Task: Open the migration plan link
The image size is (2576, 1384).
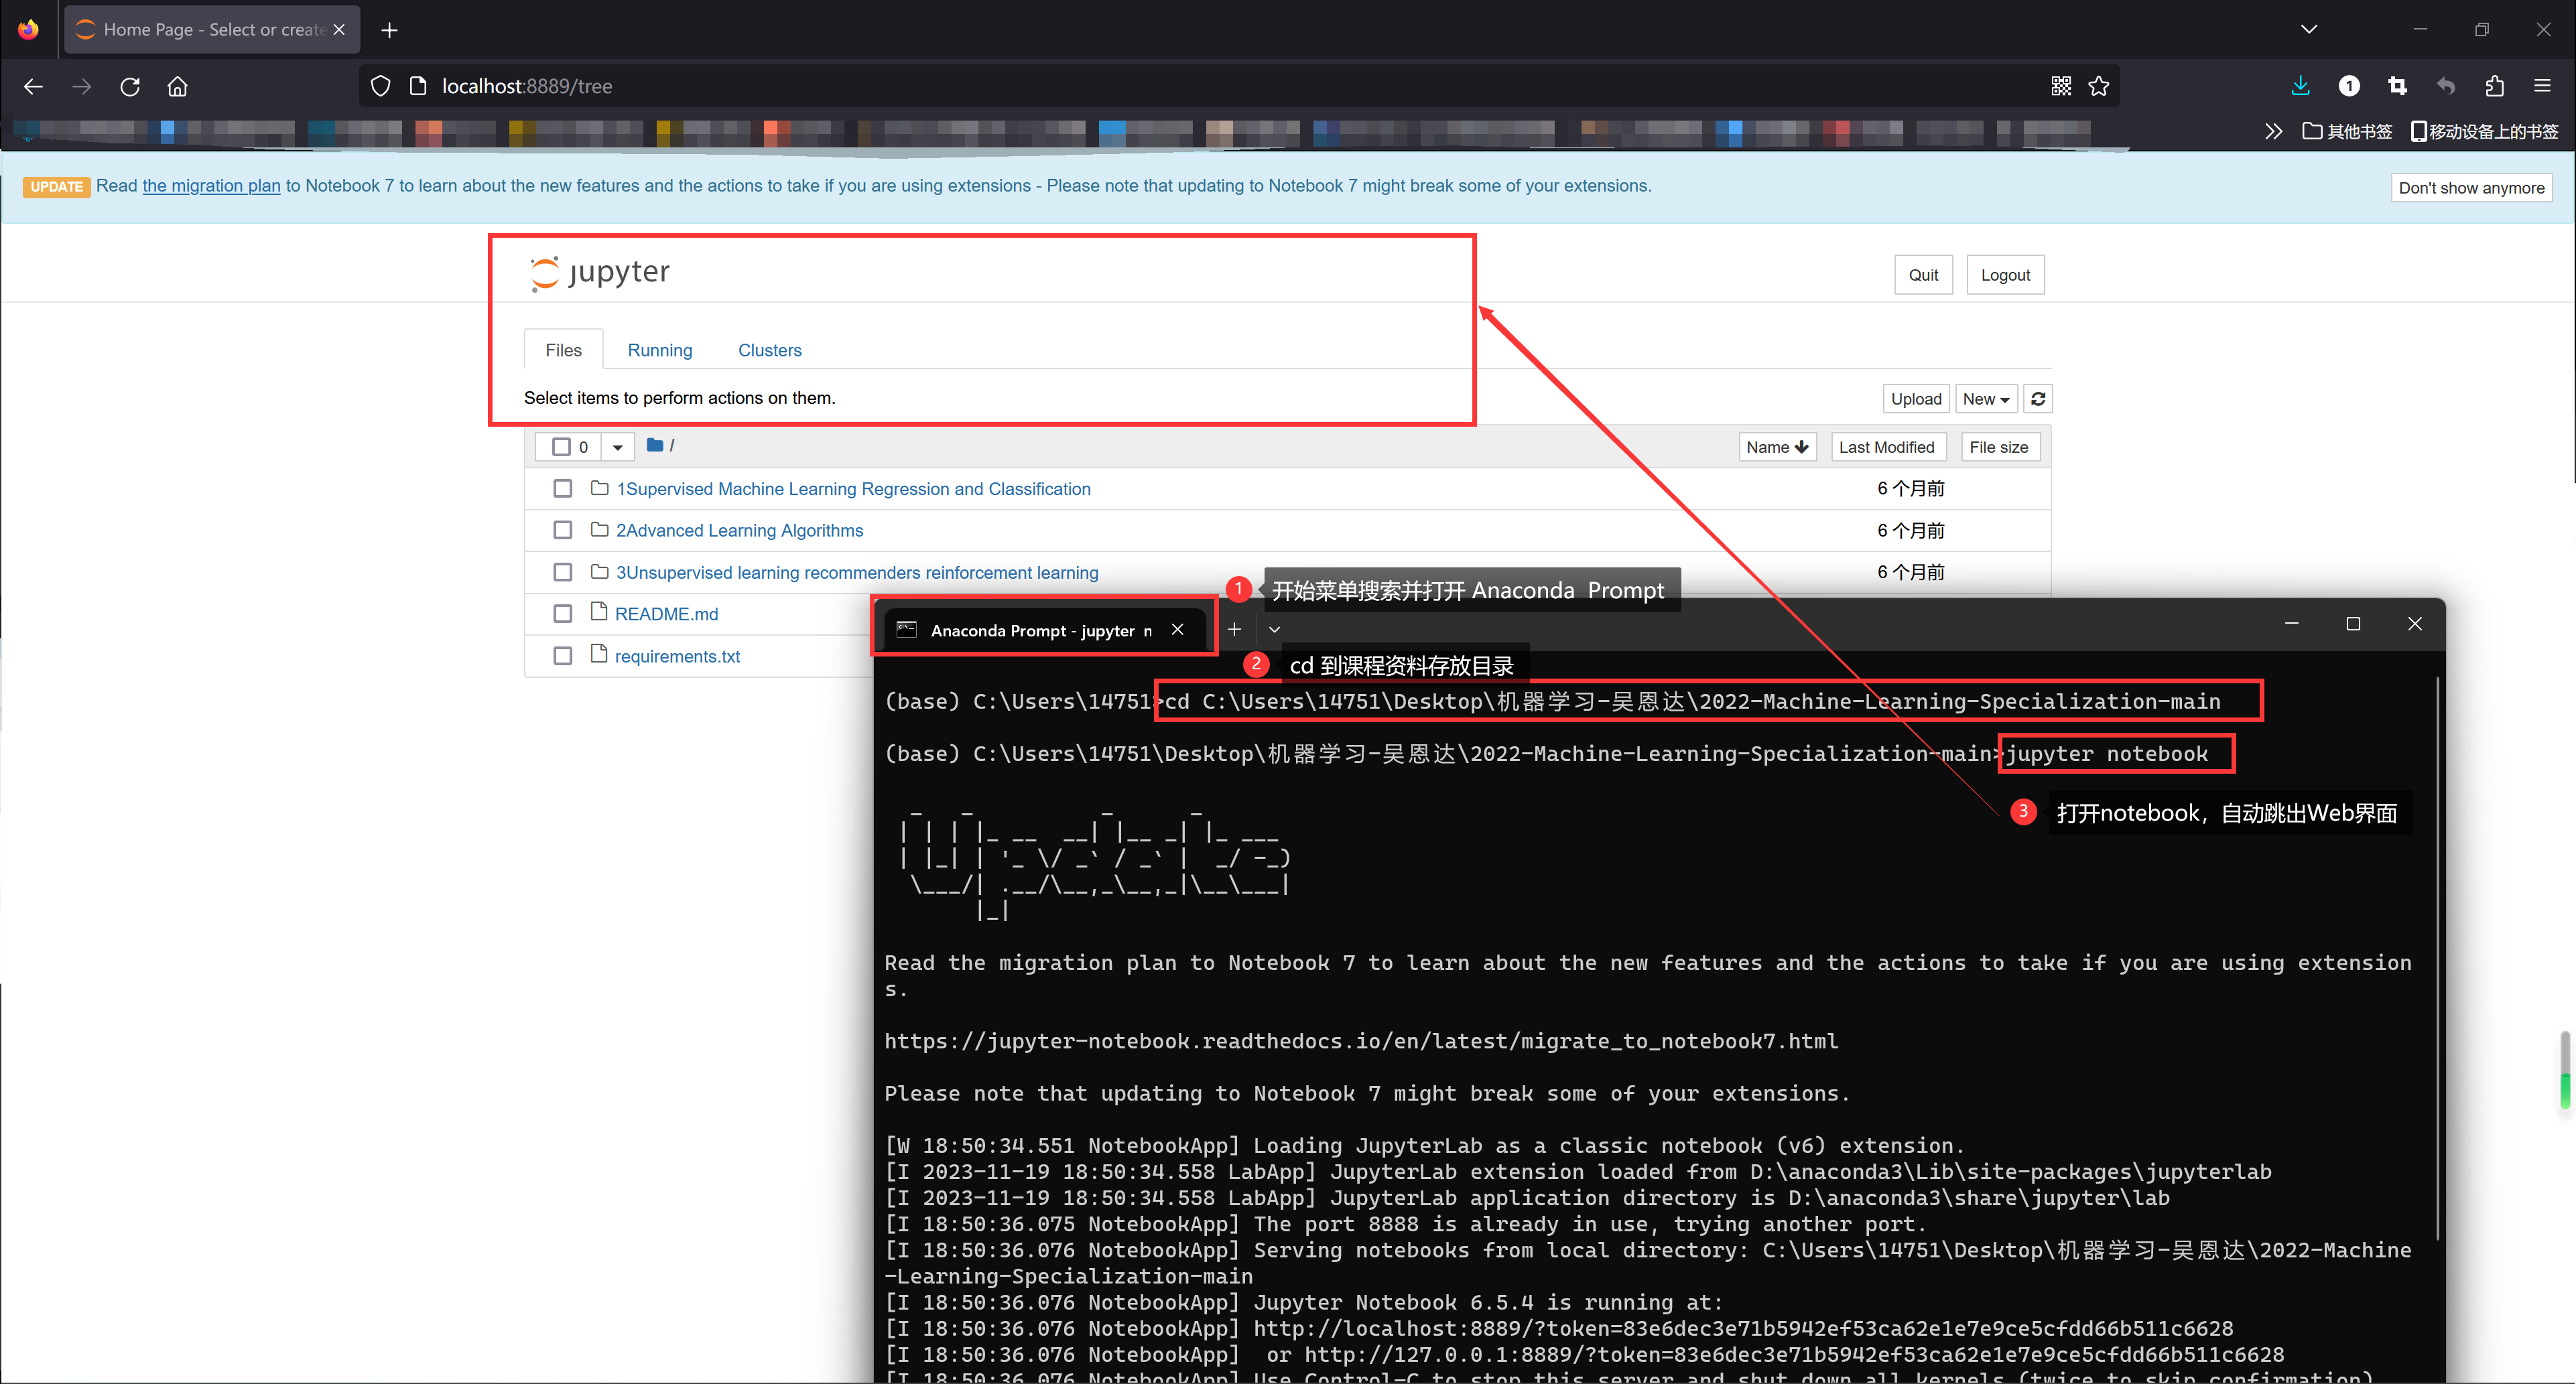Action: [x=211, y=186]
